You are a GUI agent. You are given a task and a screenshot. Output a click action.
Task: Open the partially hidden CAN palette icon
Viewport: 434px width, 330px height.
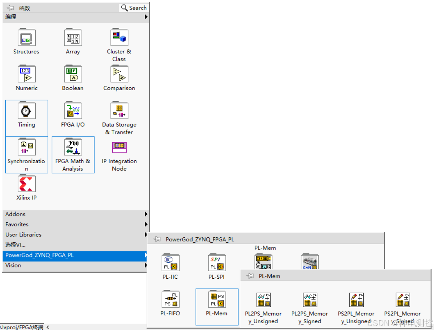click(310, 261)
